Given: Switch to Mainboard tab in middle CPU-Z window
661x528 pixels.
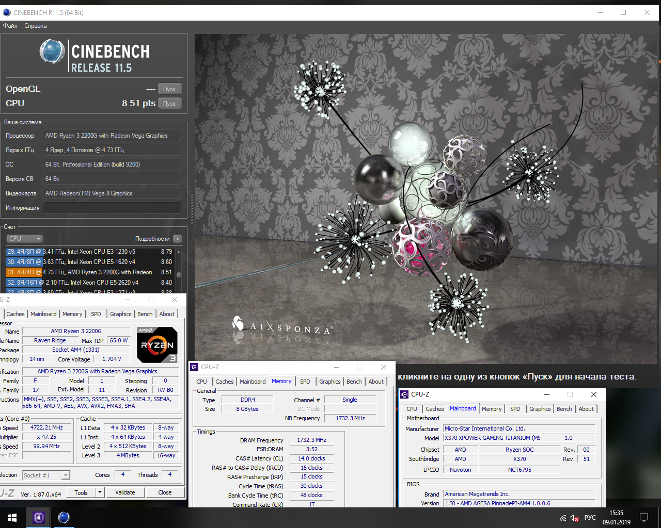Looking at the screenshot, I should tap(253, 382).
